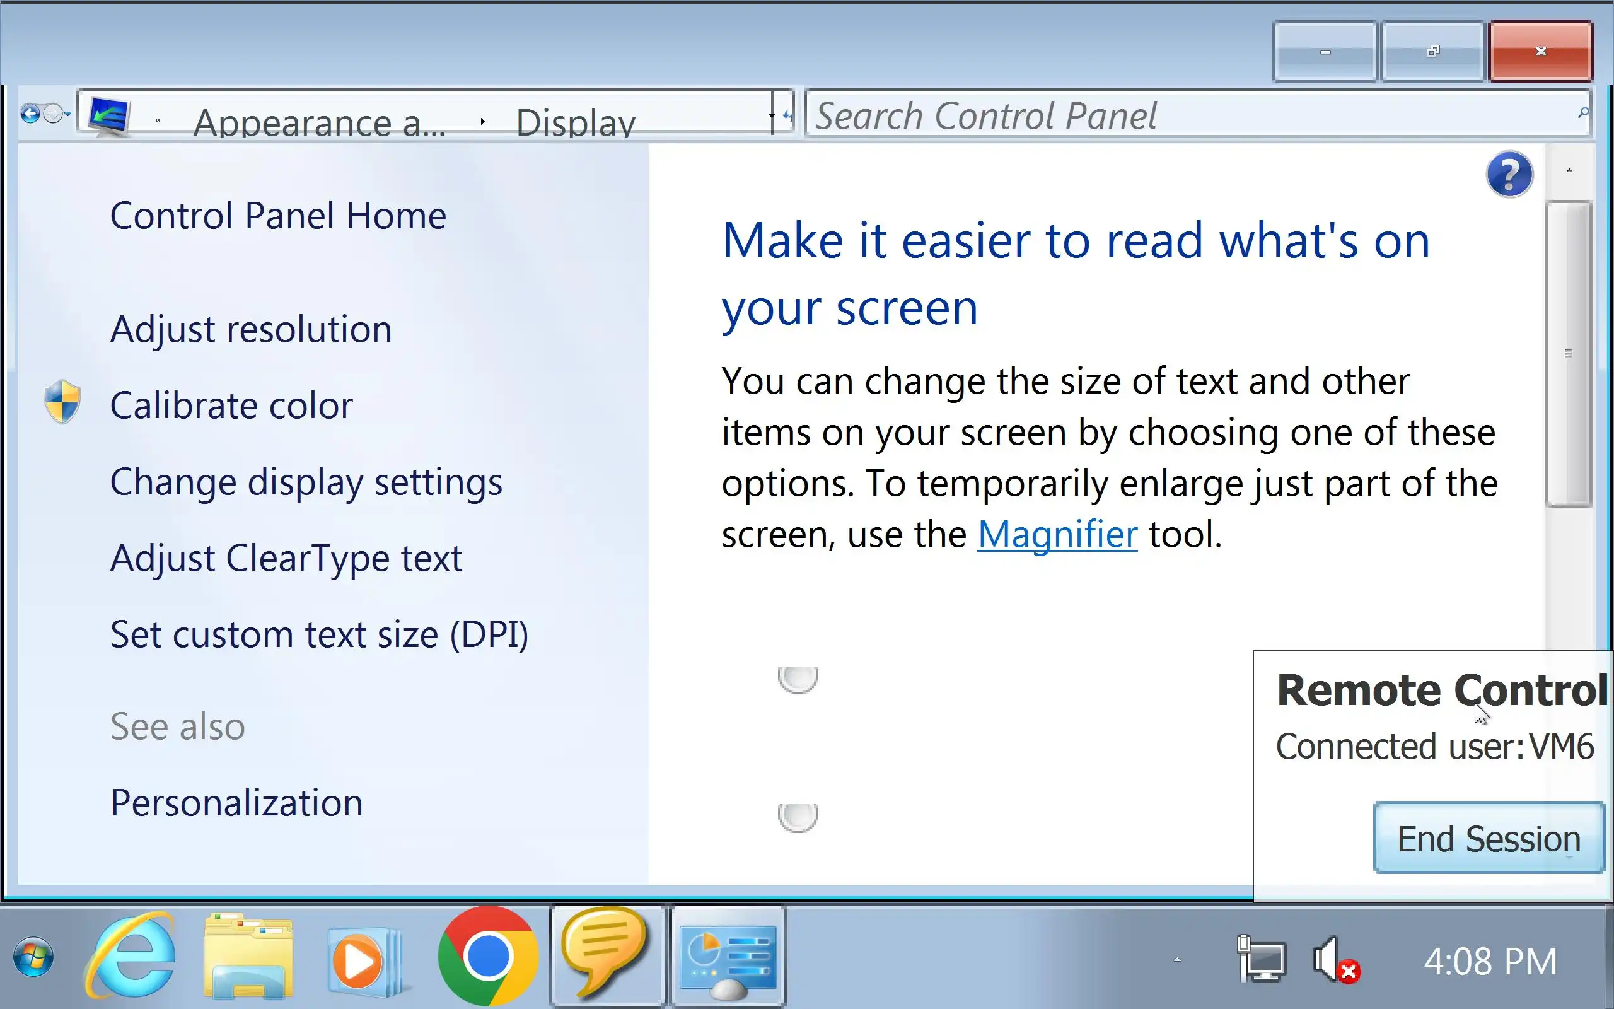Click the vertical scrollbar thumb

click(x=1569, y=354)
